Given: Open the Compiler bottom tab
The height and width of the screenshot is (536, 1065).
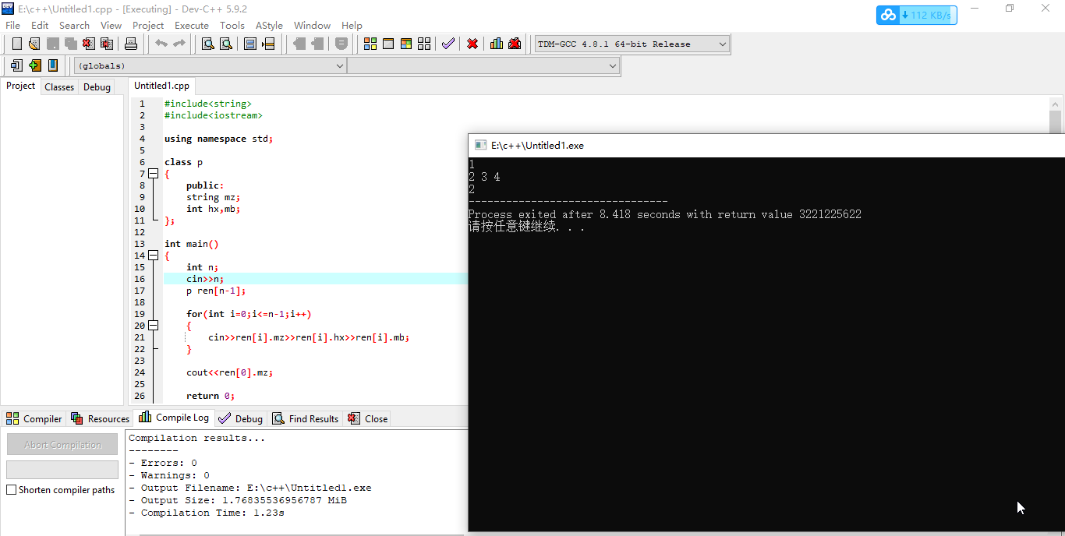Looking at the screenshot, I should tap(34, 418).
